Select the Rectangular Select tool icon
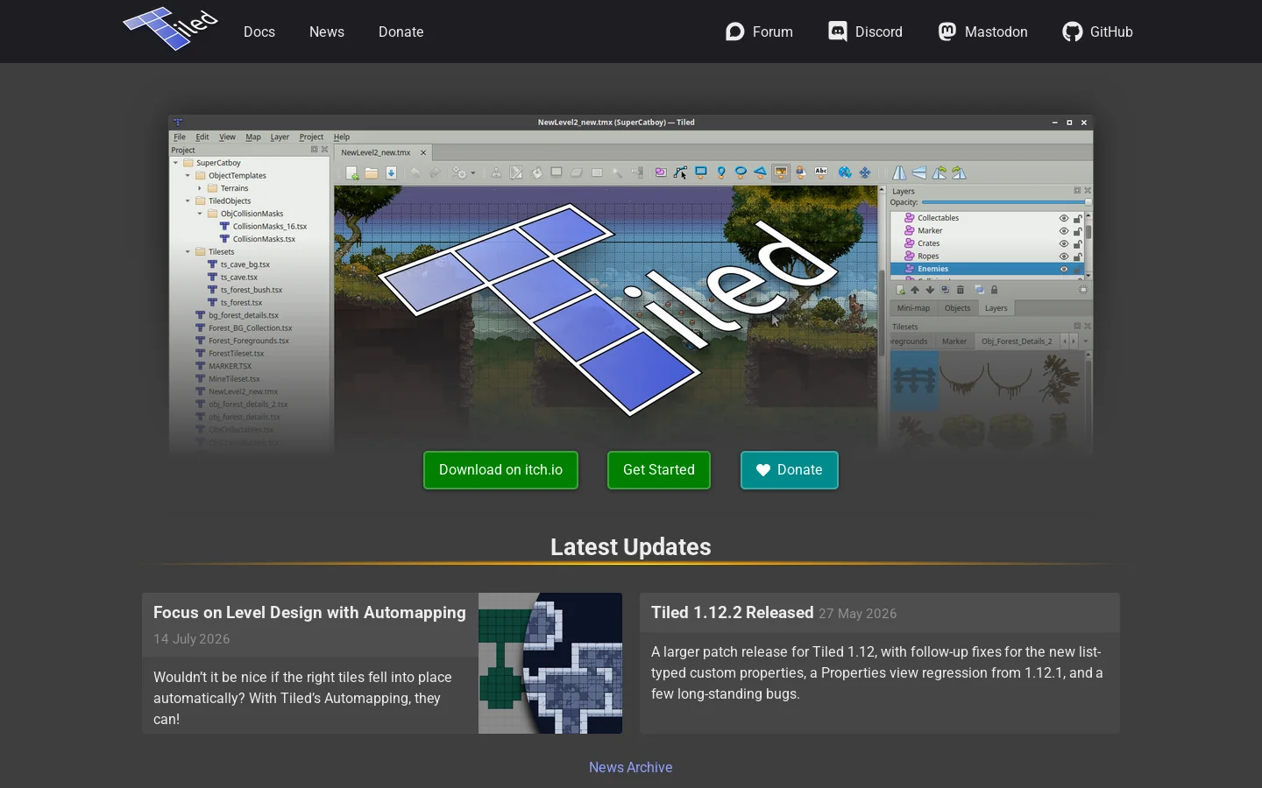 597,172
